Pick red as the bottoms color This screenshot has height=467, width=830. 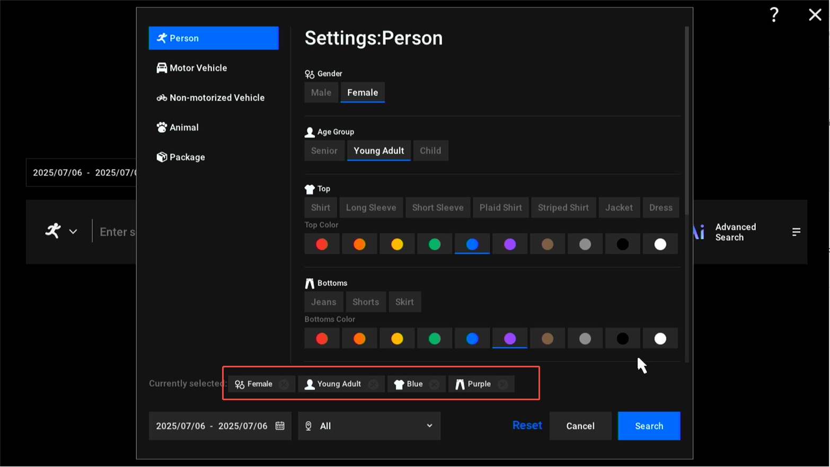(x=322, y=339)
